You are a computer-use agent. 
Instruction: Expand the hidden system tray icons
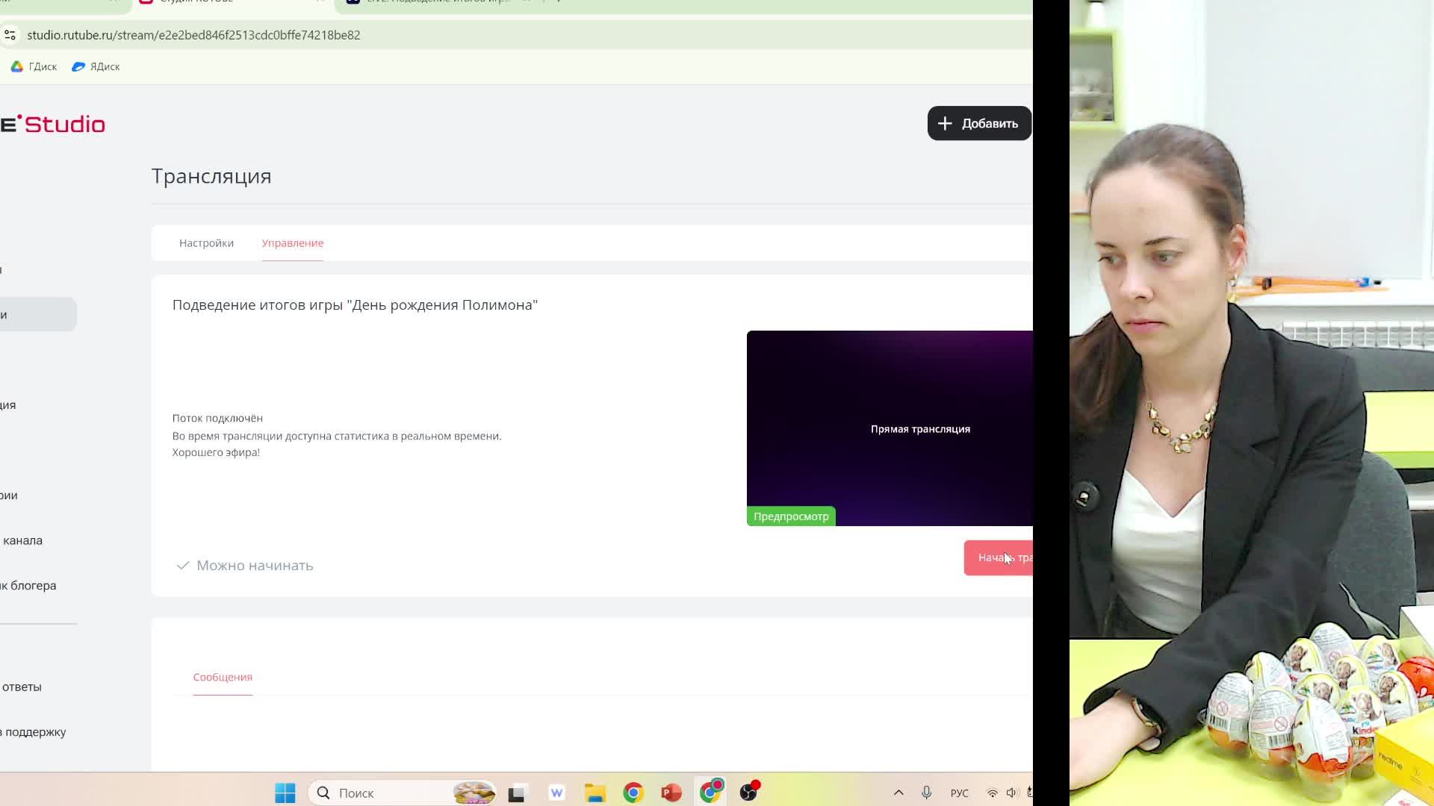pyautogui.click(x=898, y=793)
